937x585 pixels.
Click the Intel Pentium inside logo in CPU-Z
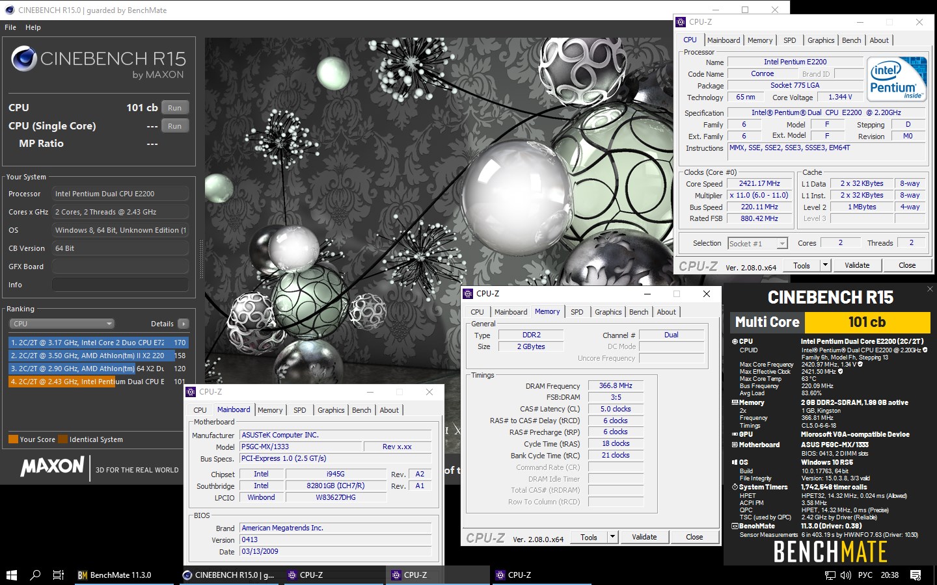897,79
